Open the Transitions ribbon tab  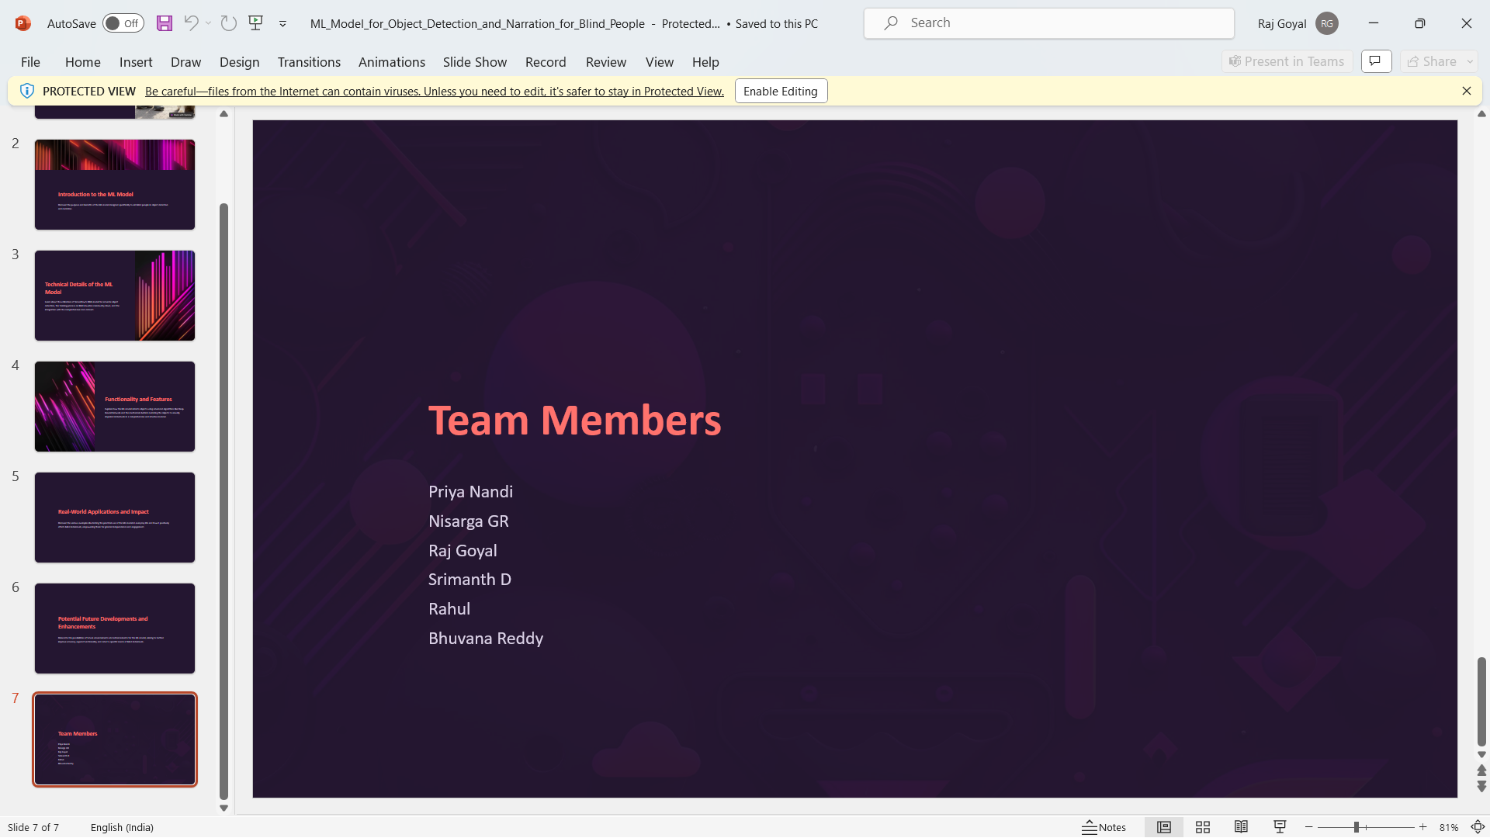[309, 62]
